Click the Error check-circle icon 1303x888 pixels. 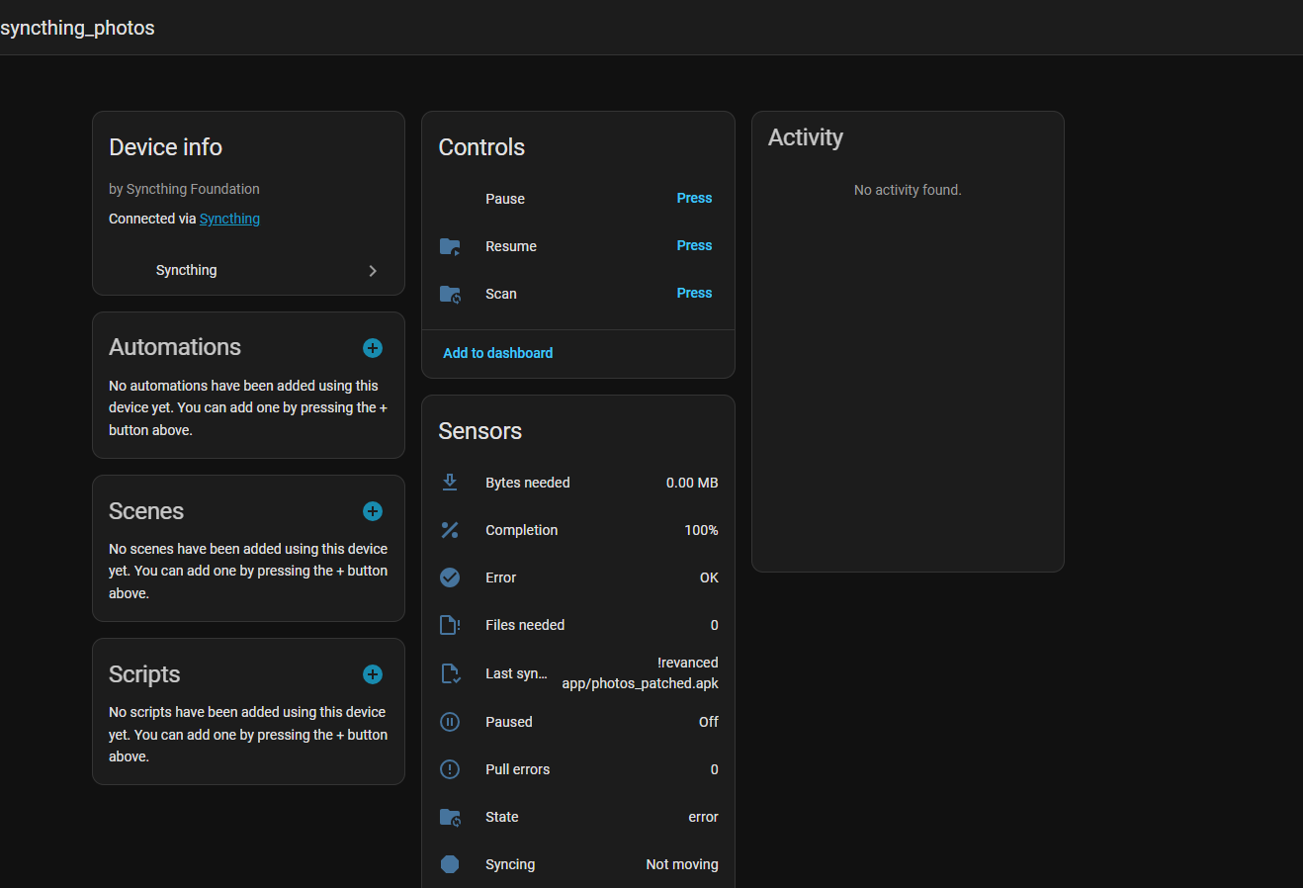pos(450,577)
